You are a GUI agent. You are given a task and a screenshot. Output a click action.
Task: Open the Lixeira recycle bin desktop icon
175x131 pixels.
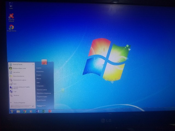(x=11, y=5)
